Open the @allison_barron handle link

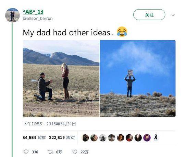pos(38,19)
